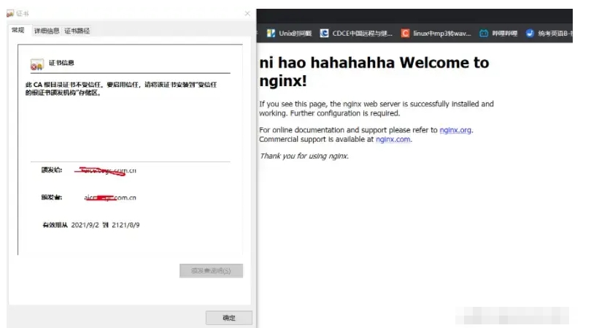Click the 颁发者 label
Screen dimensions: 591x328
(52, 197)
